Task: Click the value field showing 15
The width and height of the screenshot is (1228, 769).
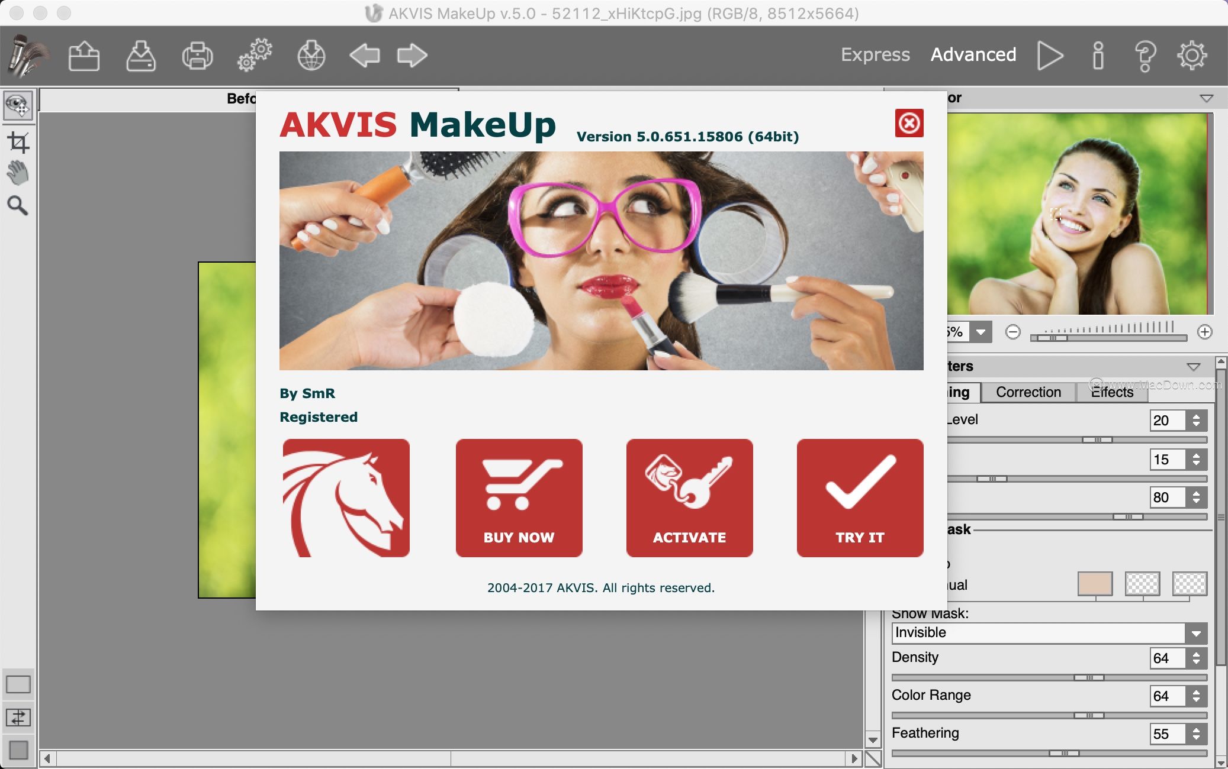Action: [1168, 460]
